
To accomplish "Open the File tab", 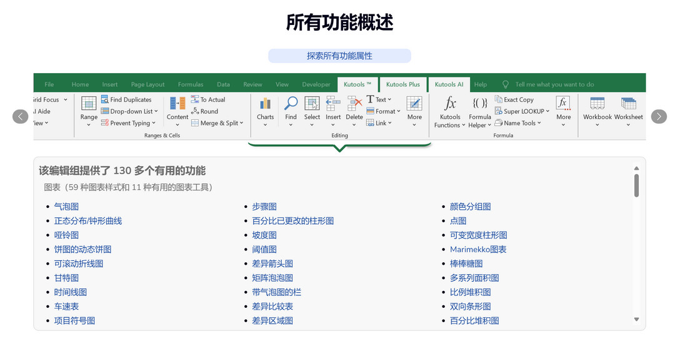I will (49, 84).
